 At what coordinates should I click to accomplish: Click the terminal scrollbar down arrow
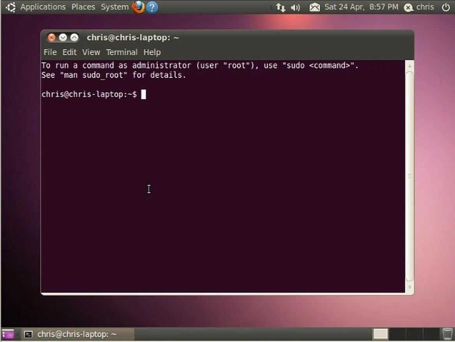(x=409, y=287)
